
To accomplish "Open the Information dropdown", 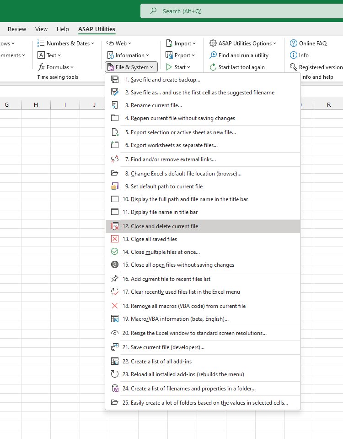I will click(128, 55).
